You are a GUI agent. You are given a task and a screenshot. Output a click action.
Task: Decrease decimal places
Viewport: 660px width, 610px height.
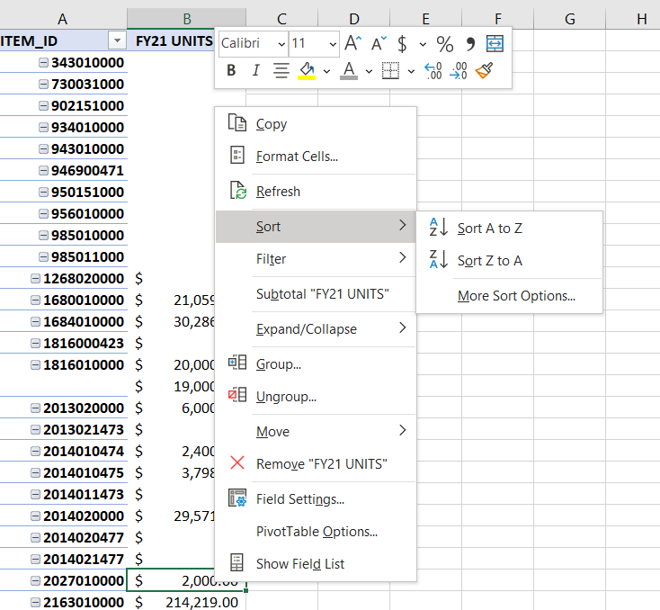459,70
